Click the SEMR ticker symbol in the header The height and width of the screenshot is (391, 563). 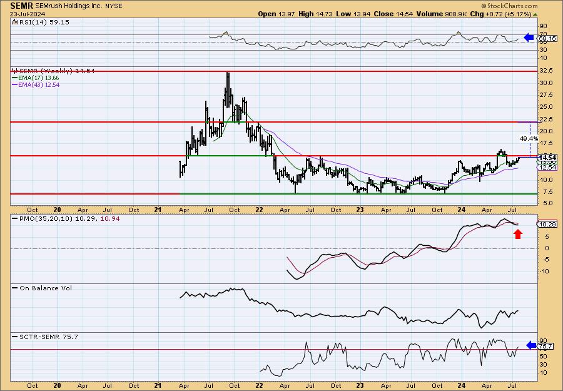(21, 6)
